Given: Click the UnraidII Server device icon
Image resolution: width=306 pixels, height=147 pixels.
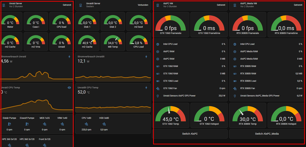Looking at the screenshot, I should pos(80,5).
